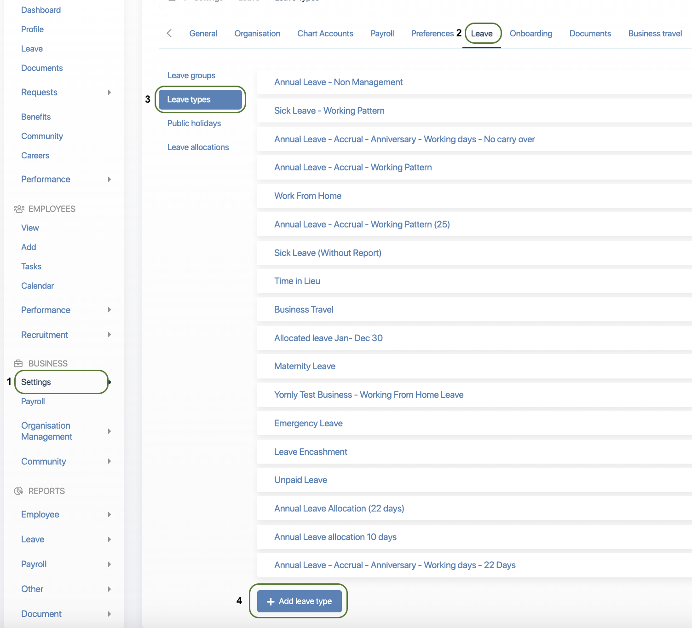This screenshot has height=628, width=692.
Task: Expand the Reports Payroll submenu arrow
Action: [x=110, y=564]
